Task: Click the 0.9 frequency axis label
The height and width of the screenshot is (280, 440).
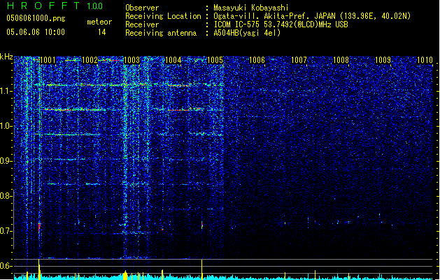Action: tap(6, 161)
